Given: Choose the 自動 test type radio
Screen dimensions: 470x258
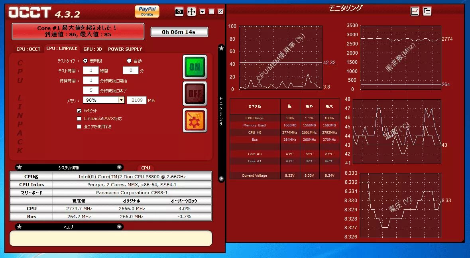Looking at the screenshot, I should click(129, 61).
